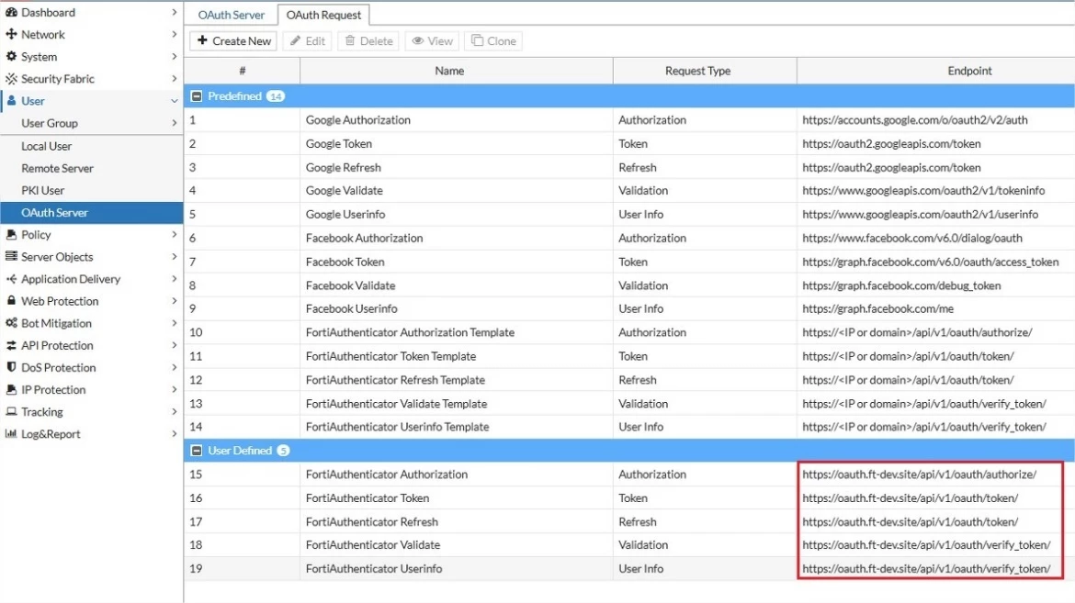Select the Google Authorization row name
Screen dimensions: 1075x603
point(358,120)
